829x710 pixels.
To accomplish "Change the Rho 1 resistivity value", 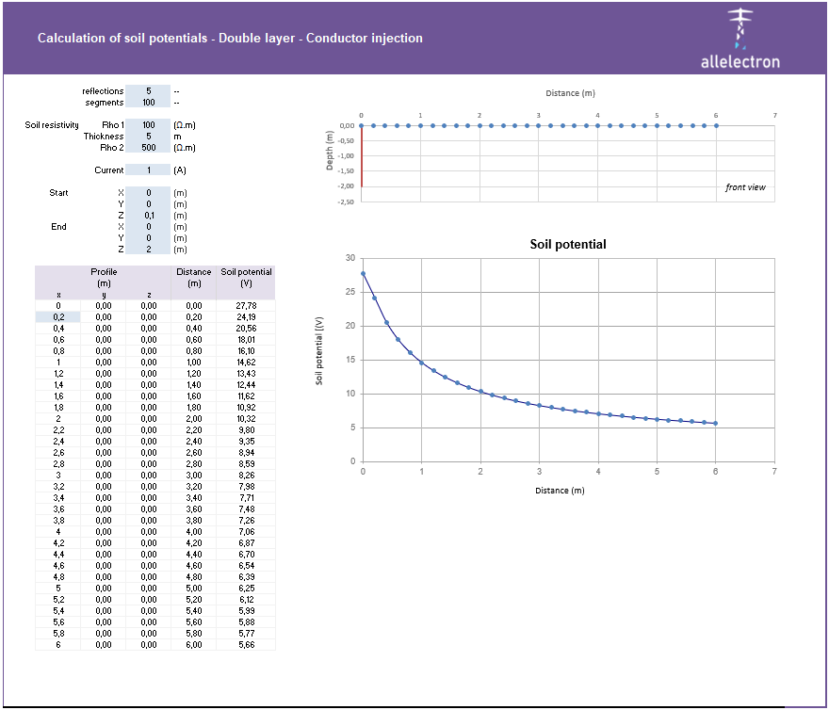I will click(x=151, y=124).
